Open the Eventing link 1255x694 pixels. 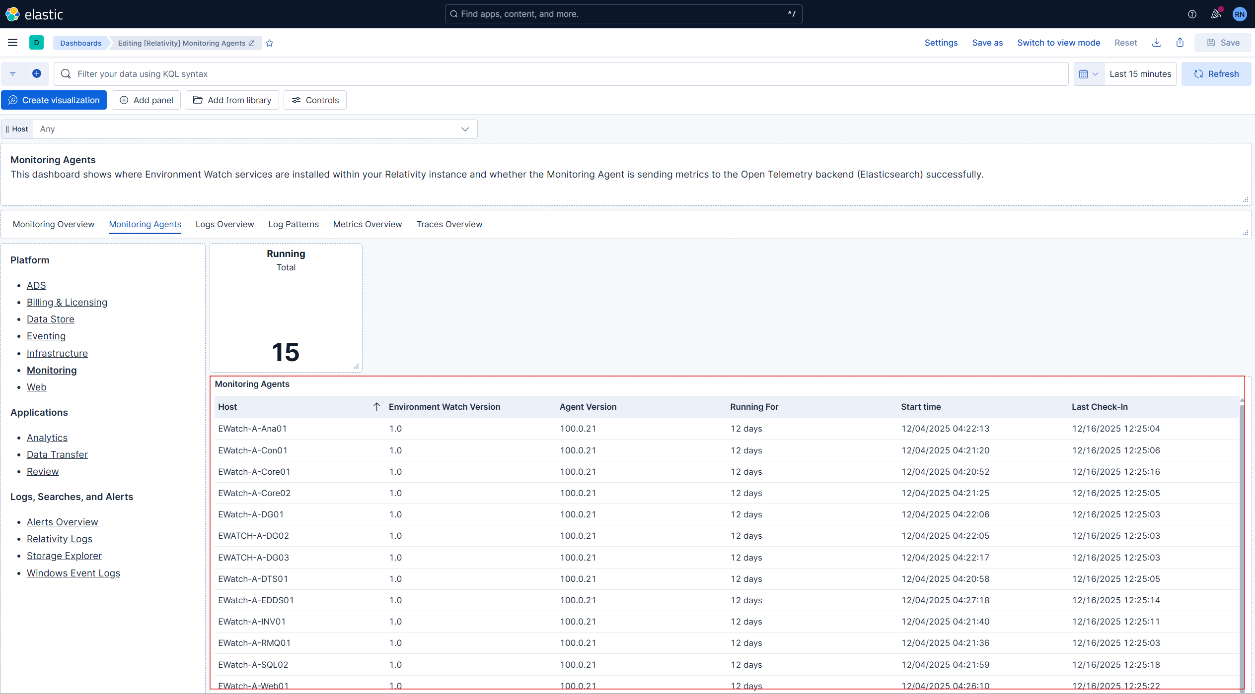[x=46, y=336]
